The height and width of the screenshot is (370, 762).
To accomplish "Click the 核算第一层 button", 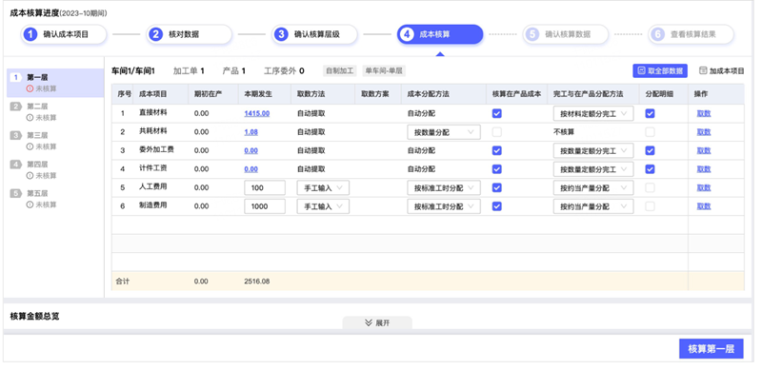I will click(711, 349).
